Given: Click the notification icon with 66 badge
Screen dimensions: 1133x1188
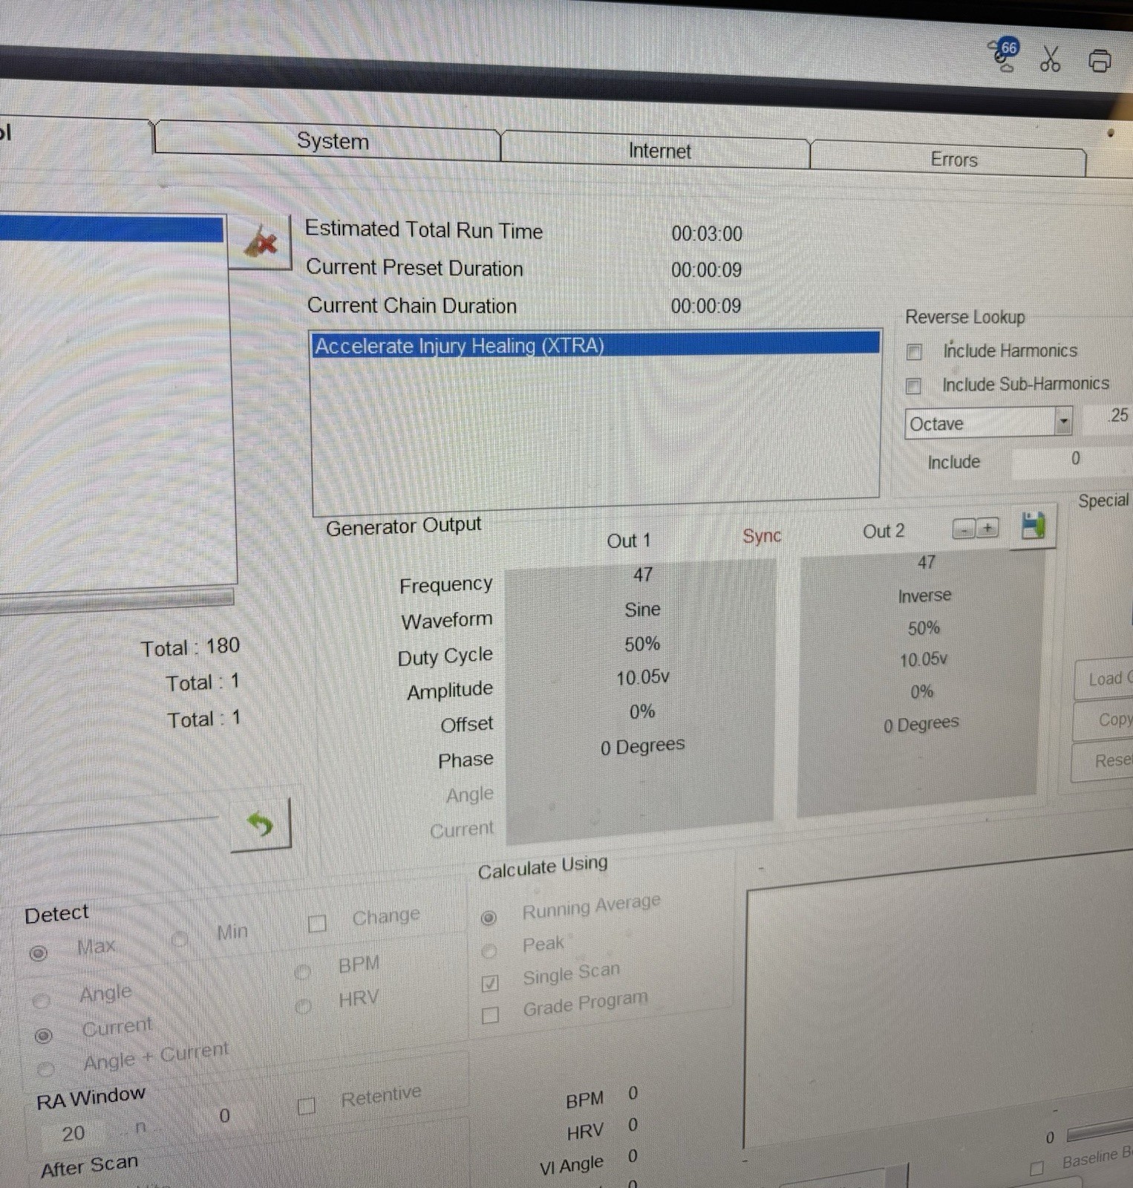Looking at the screenshot, I should (1005, 56).
